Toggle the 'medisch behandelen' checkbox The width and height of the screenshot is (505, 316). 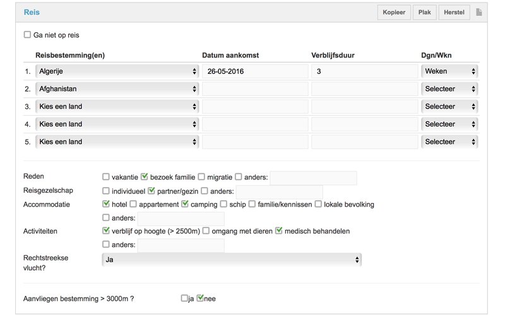click(279, 231)
